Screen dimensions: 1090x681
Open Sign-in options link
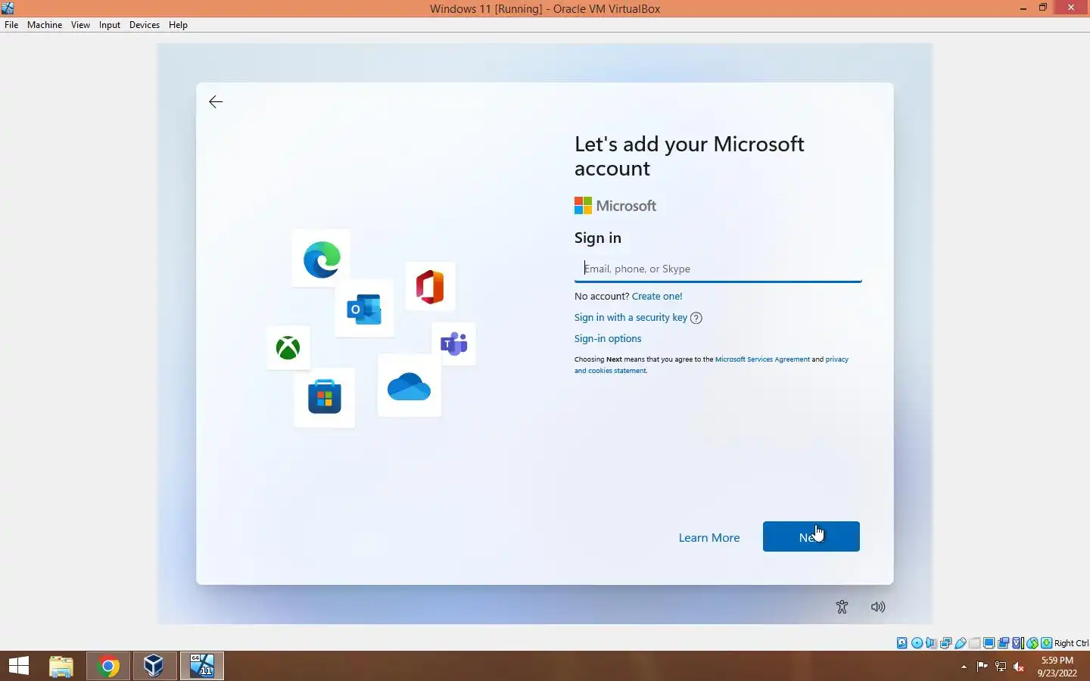pos(608,339)
